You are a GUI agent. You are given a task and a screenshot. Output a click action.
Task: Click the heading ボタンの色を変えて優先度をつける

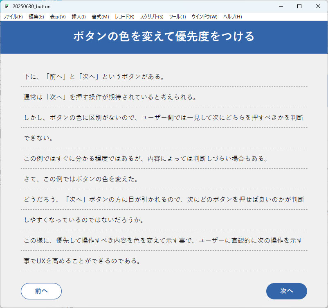(164, 36)
